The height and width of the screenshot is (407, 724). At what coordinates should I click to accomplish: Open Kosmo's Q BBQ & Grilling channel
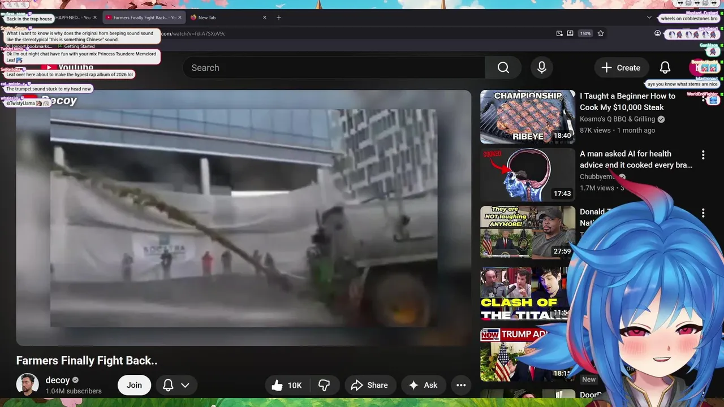(x=617, y=119)
